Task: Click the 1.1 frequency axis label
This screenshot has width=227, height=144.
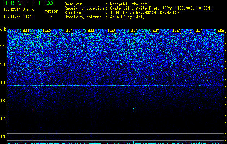Action: click(x=3, y=47)
